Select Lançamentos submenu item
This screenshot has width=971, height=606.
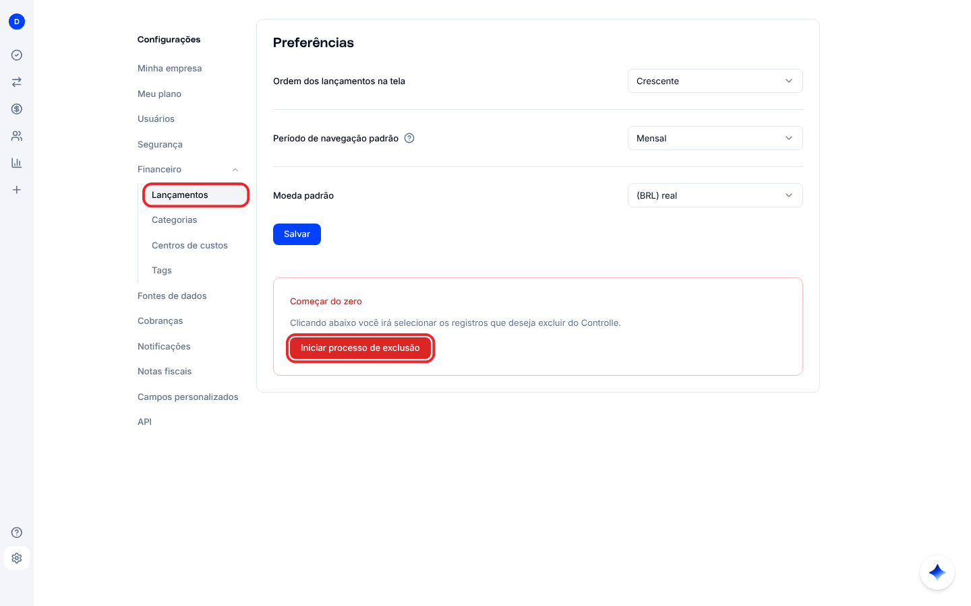point(196,195)
